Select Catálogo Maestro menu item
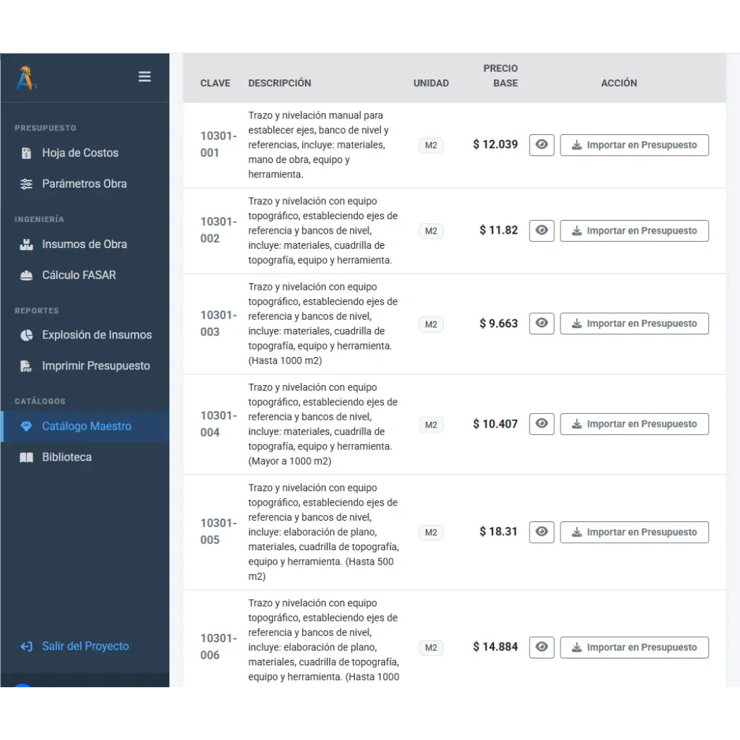Viewport: 740px width, 740px height. (x=85, y=426)
